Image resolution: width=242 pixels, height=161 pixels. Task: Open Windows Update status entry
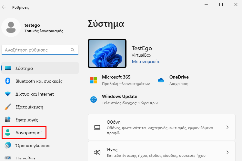point(124,99)
